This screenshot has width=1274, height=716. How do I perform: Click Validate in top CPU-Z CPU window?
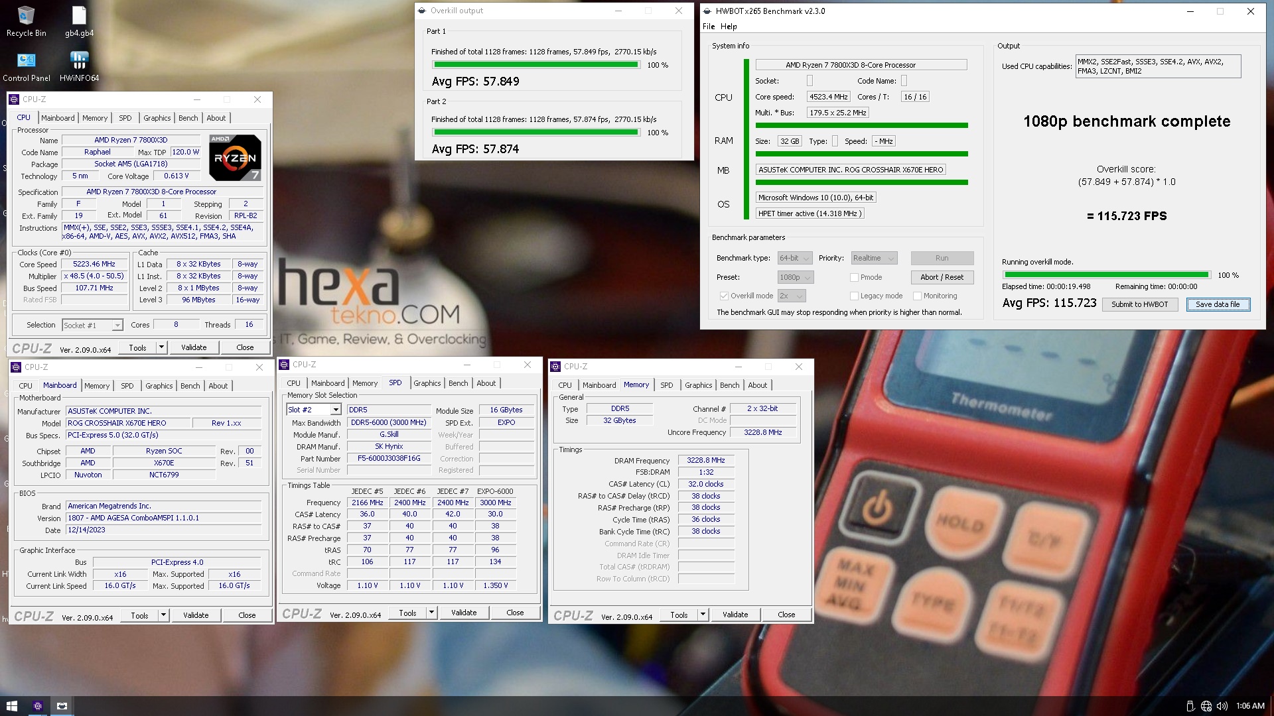(x=194, y=347)
